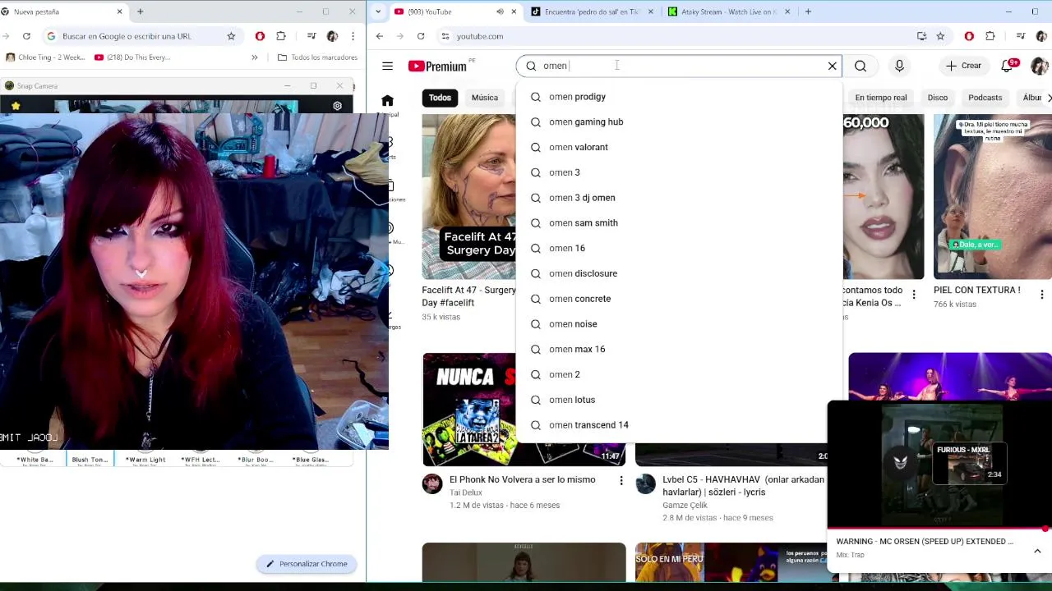Click in the YouTube search field
Image resolution: width=1052 pixels, height=591 pixels.
click(x=679, y=66)
